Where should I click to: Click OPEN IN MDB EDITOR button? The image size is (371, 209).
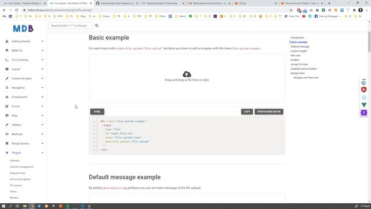click(269, 111)
